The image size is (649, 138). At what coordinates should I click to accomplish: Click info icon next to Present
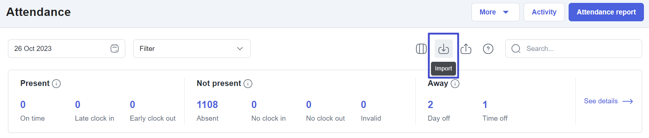coord(56,84)
